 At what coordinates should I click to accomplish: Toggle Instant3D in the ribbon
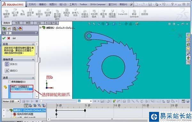[x=123, y=12]
